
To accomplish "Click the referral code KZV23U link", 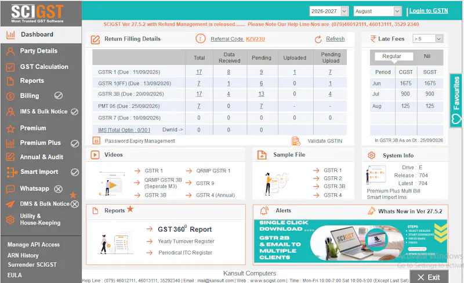I will click(255, 39).
